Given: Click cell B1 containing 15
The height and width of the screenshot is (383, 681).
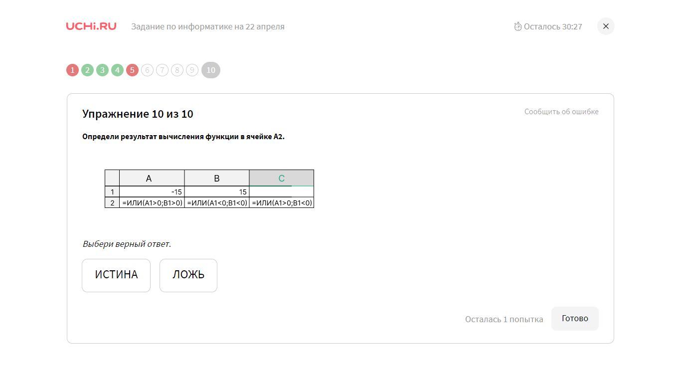Looking at the screenshot, I should pos(217,192).
